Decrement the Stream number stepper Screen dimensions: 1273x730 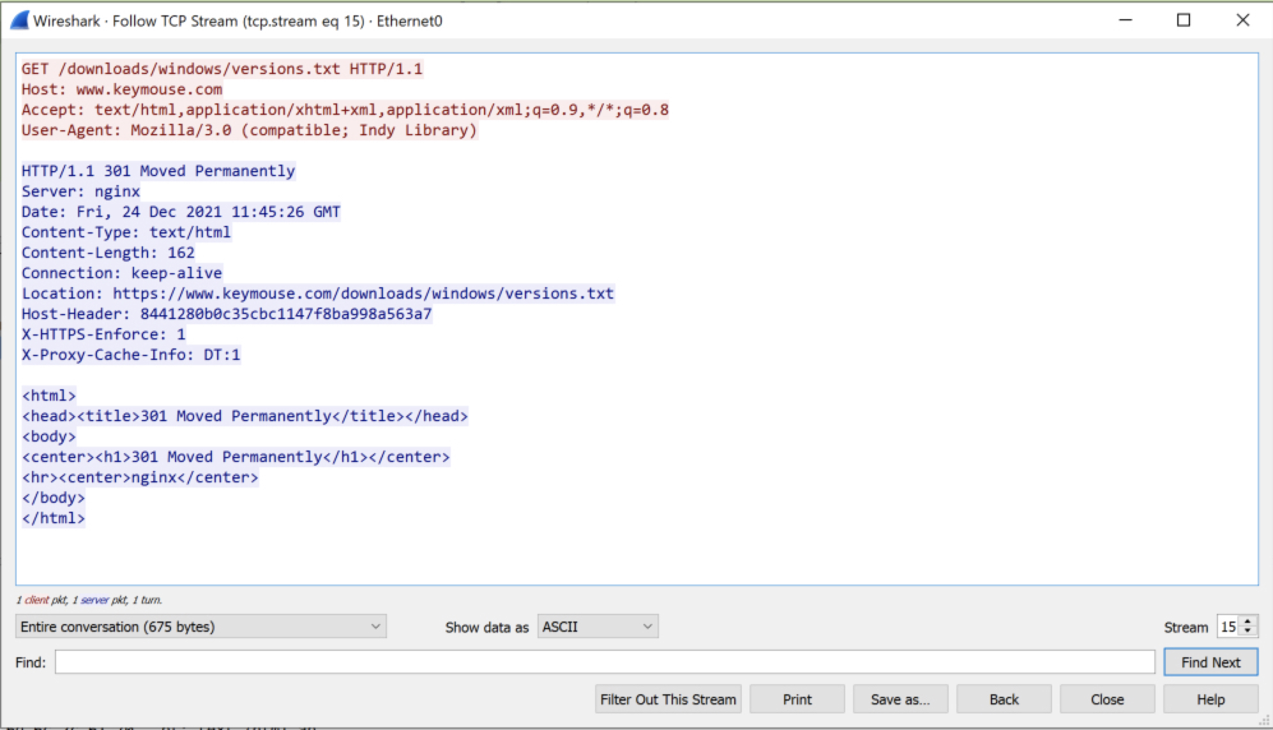click(1248, 631)
